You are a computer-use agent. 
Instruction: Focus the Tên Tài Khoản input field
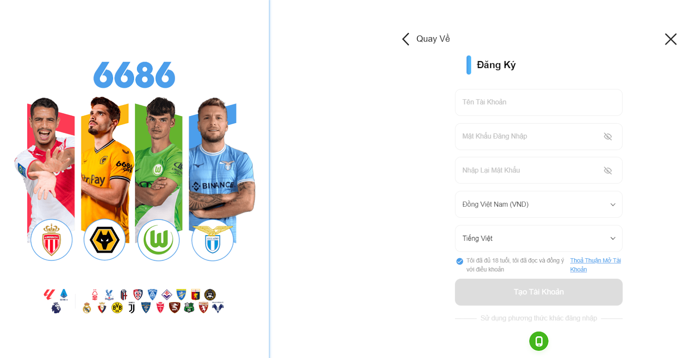pos(539,102)
